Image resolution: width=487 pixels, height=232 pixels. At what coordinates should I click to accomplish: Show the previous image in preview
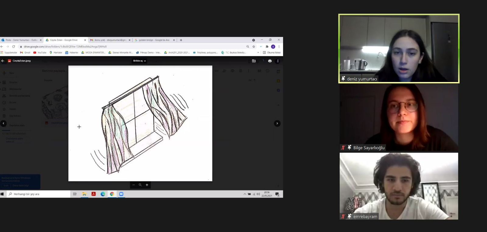(x=3, y=123)
